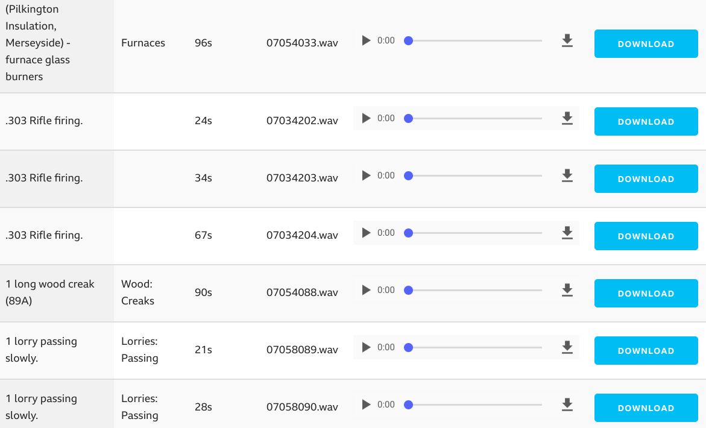706x428 pixels.
Task: Click blue DOWNLOAD button for Furnaces row
Action: [x=646, y=43]
